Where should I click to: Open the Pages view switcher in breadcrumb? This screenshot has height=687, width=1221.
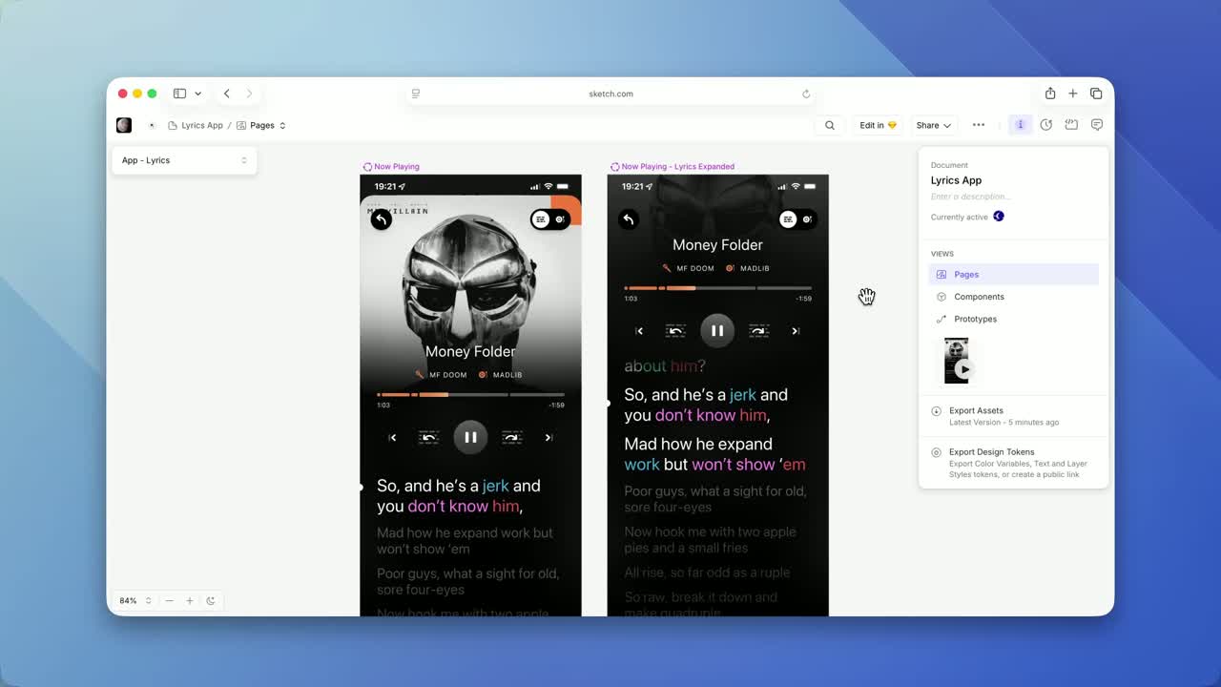click(x=261, y=125)
